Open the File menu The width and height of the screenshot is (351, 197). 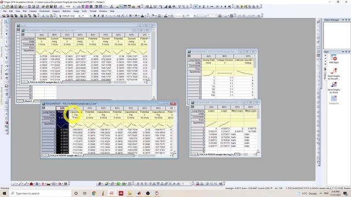(5, 11)
